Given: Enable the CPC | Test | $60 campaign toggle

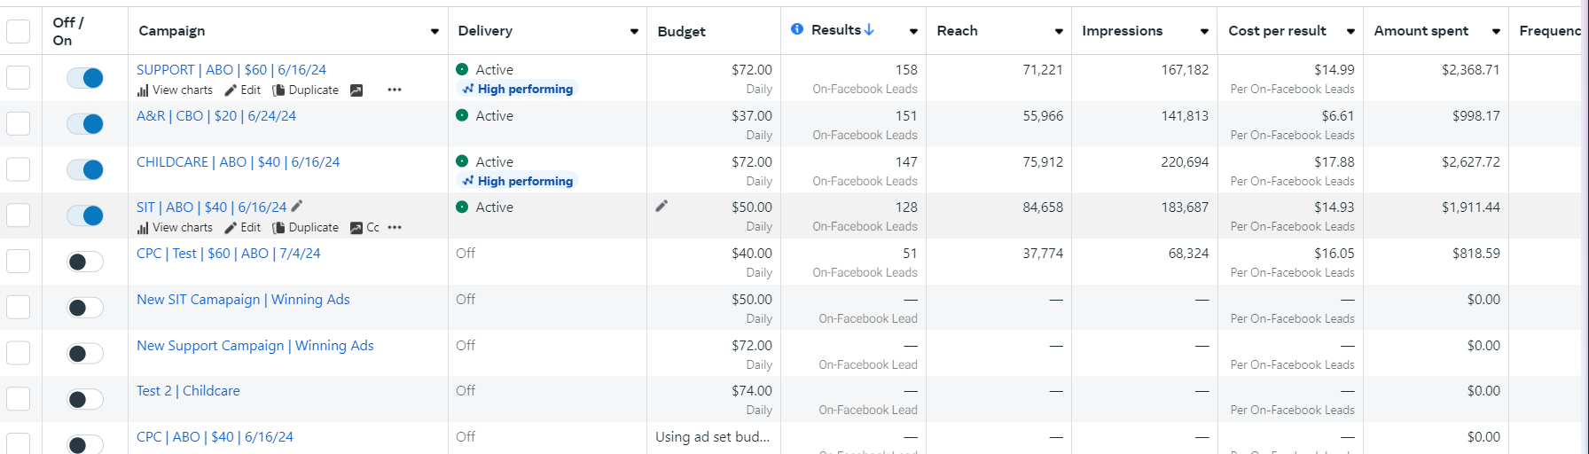Looking at the screenshot, I should (85, 262).
